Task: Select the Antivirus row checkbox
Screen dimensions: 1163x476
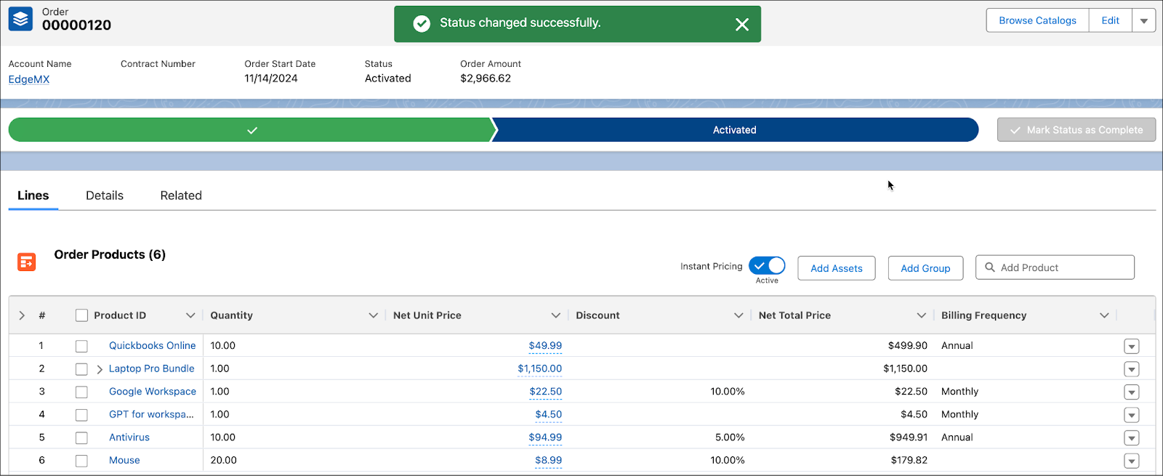Action: (x=81, y=438)
